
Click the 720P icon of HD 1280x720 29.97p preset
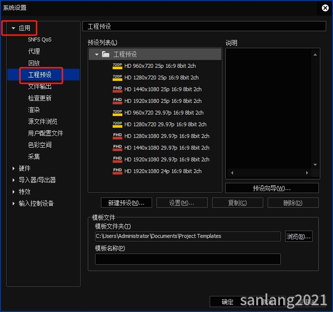point(118,124)
